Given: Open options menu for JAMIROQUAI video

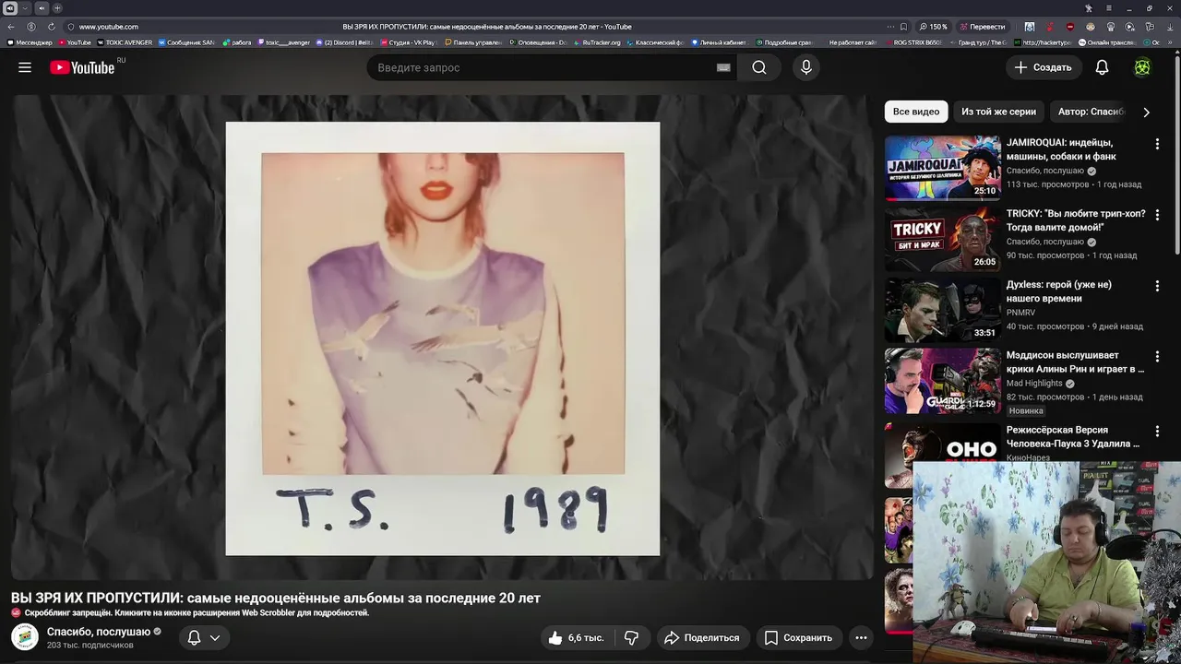Looking at the screenshot, I should click(1157, 144).
